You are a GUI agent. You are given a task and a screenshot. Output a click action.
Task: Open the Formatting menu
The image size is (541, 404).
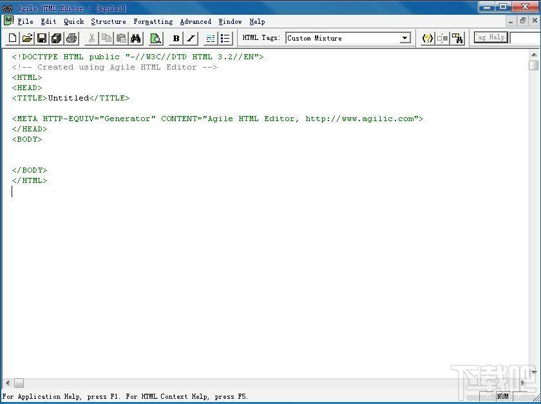point(153,21)
